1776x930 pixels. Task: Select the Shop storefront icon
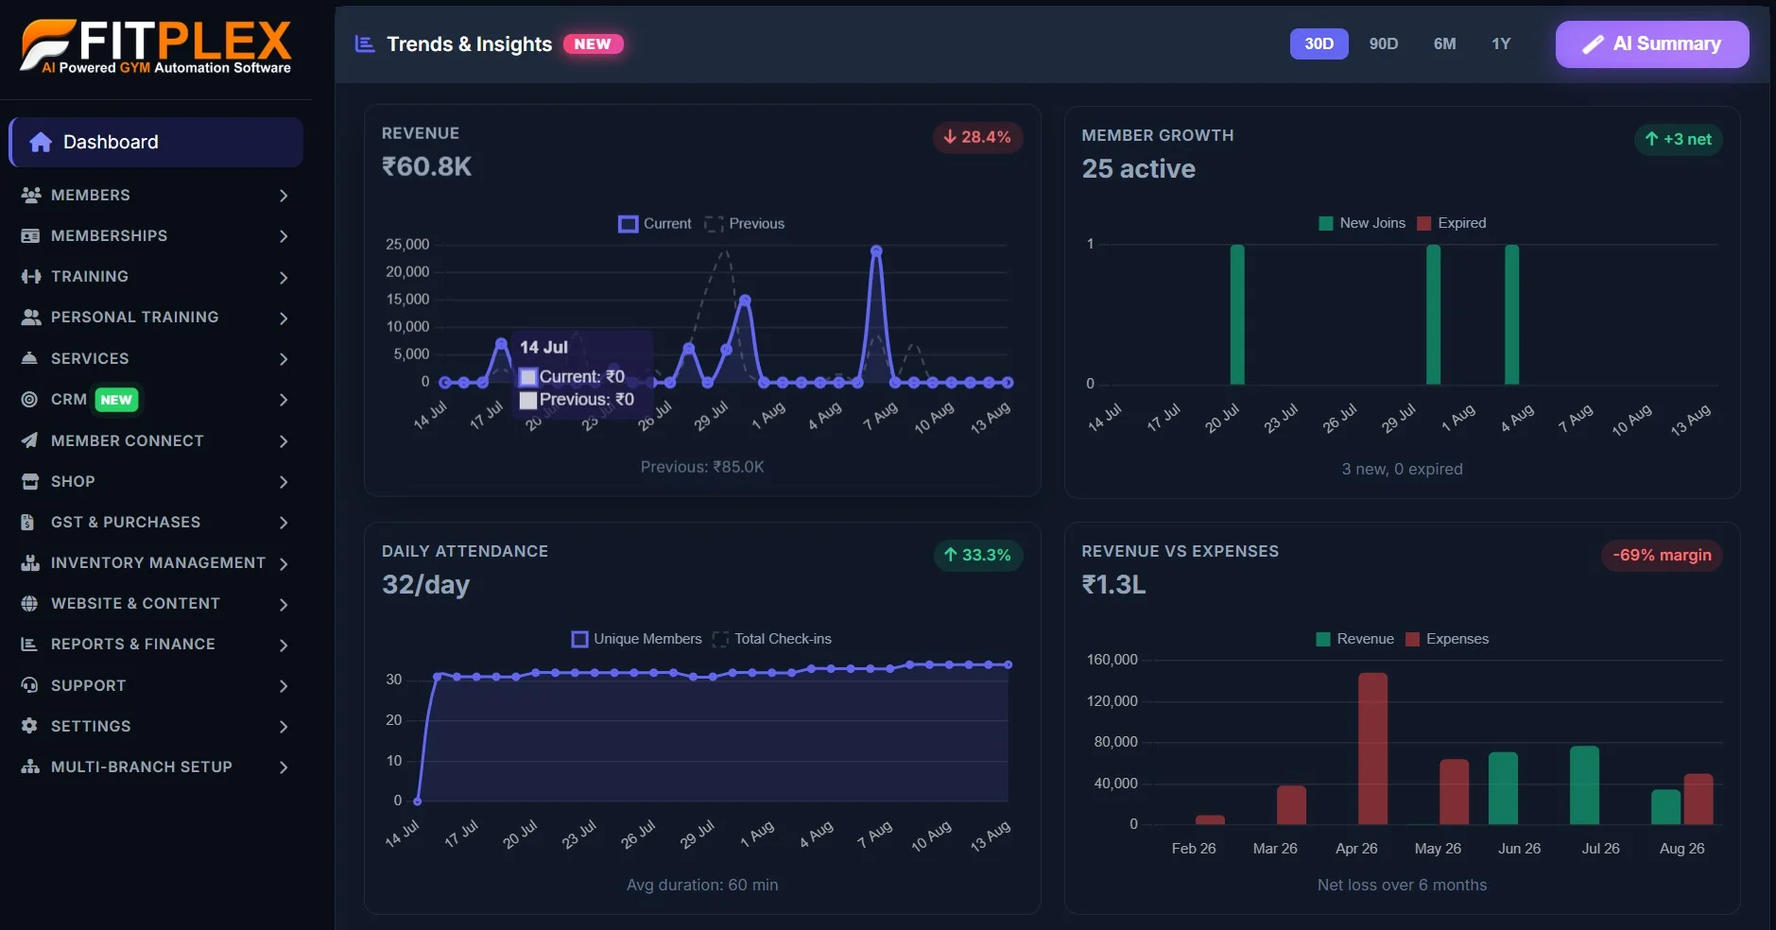pyautogui.click(x=30, y=481)
